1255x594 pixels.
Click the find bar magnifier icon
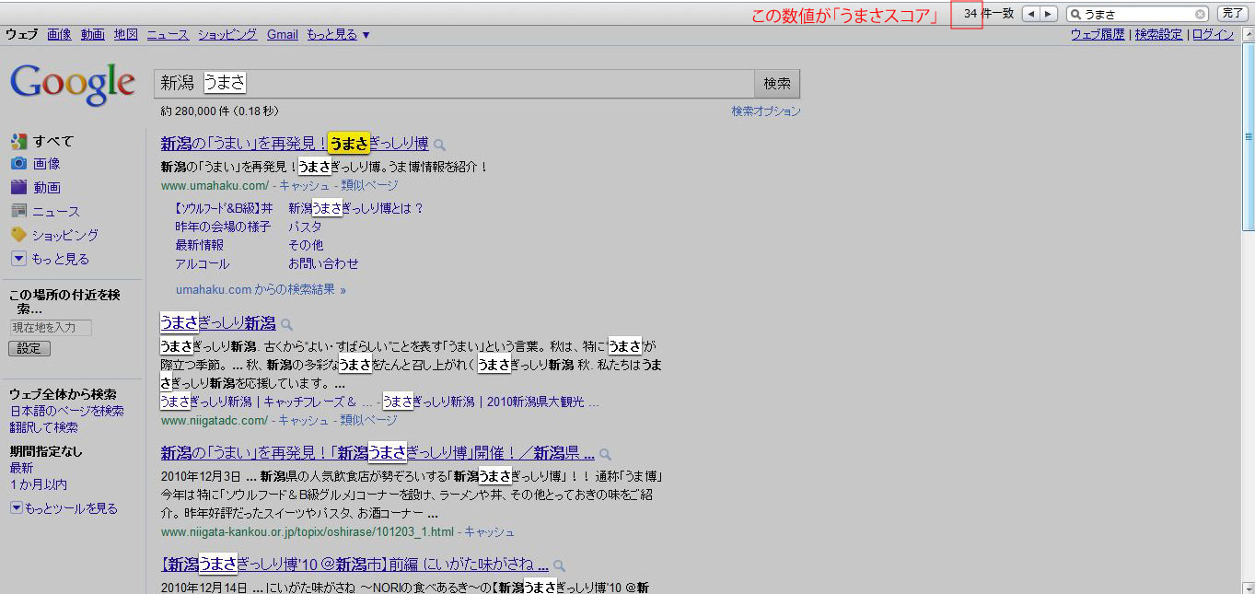tap(1075, 14)
